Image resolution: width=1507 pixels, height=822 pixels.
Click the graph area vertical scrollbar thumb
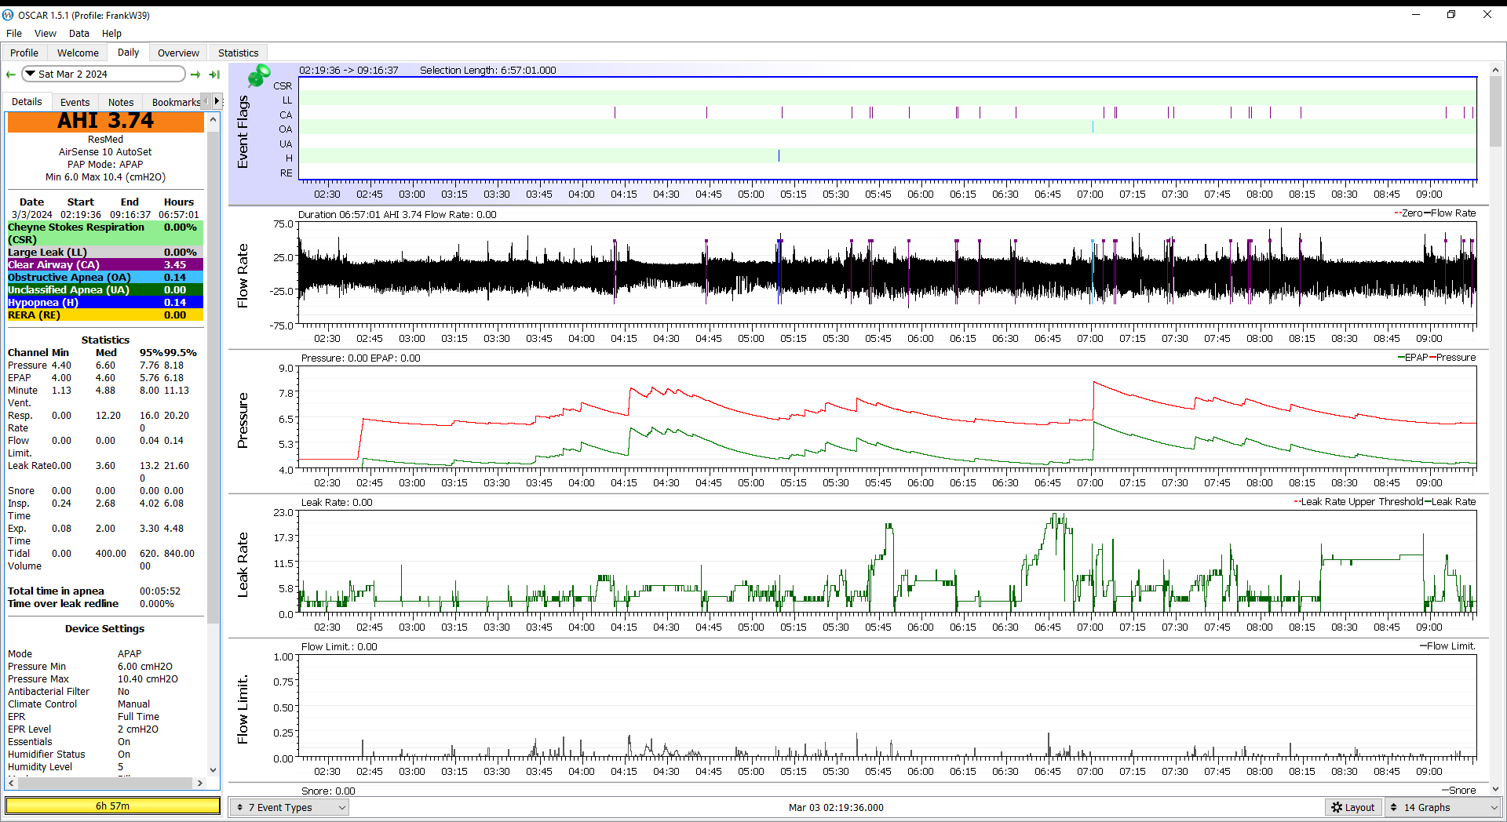(x=1495, y=113)
